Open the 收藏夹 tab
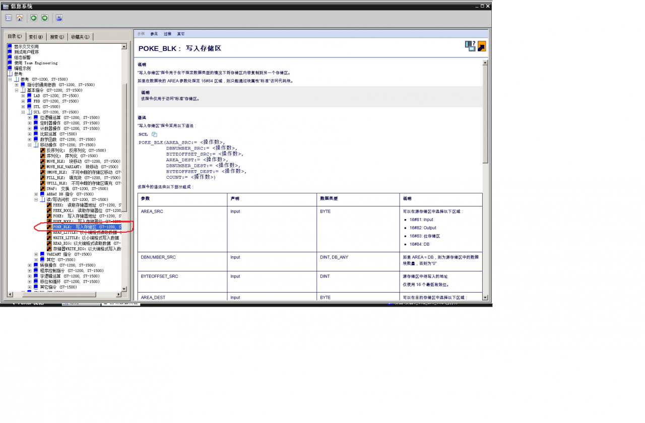Viewport: 645px width, 423px height. (80, 37)
